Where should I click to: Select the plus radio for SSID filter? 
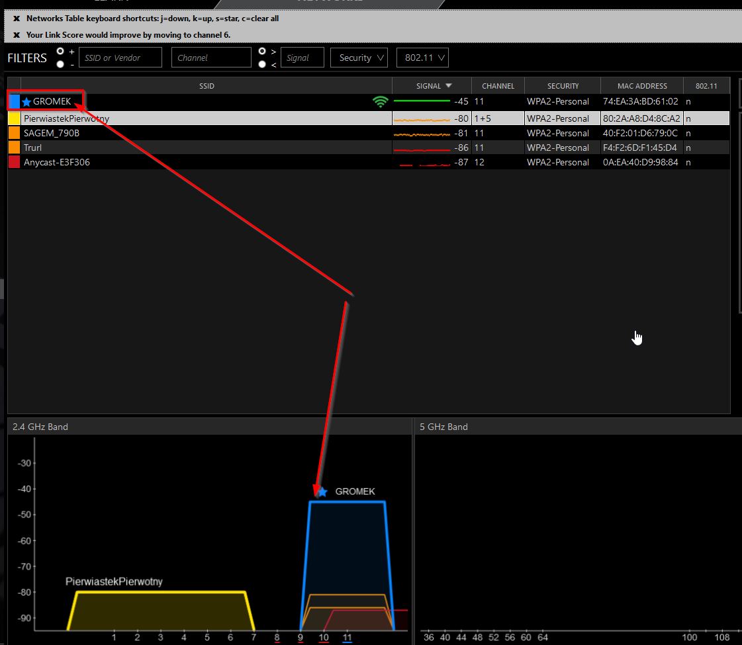click(x=61, y=51)
